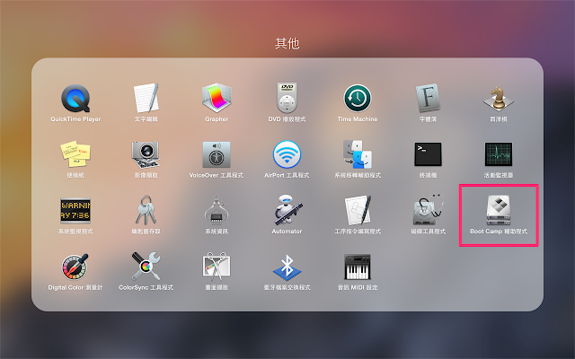Screen dimensions: 575x359
Task: Open System Information (系統資訊) app
Action: tap(217, 210)
